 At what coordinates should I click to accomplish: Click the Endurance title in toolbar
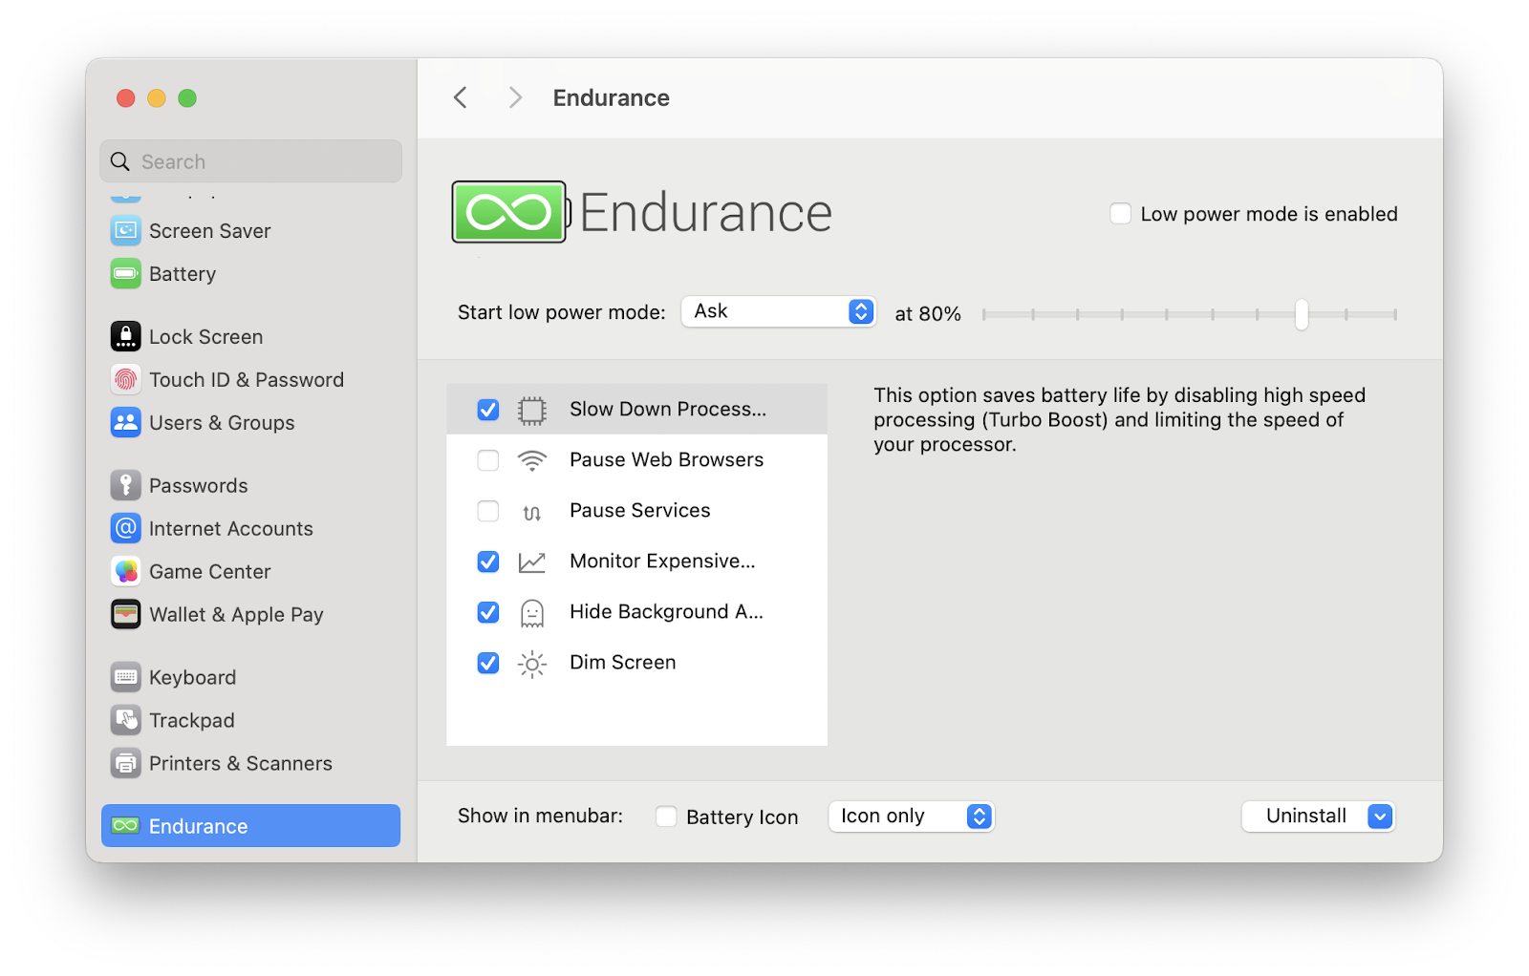pos(612,98)
